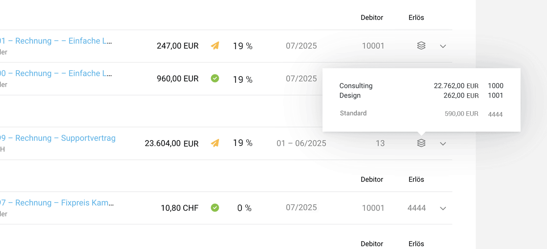Click Consulting entry in revenue popup
This screenshot has height=249, width=547.
(356, 86)
